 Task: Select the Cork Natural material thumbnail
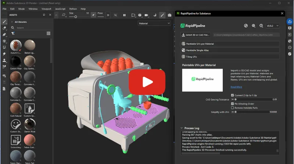pyautogui.click(x=16, y=108)
